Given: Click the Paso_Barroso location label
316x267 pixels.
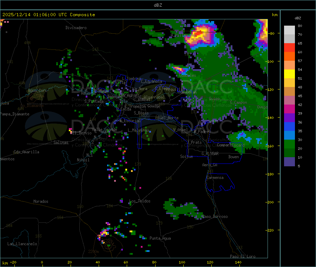Looking at the screenshot, I should click(215, 216).
